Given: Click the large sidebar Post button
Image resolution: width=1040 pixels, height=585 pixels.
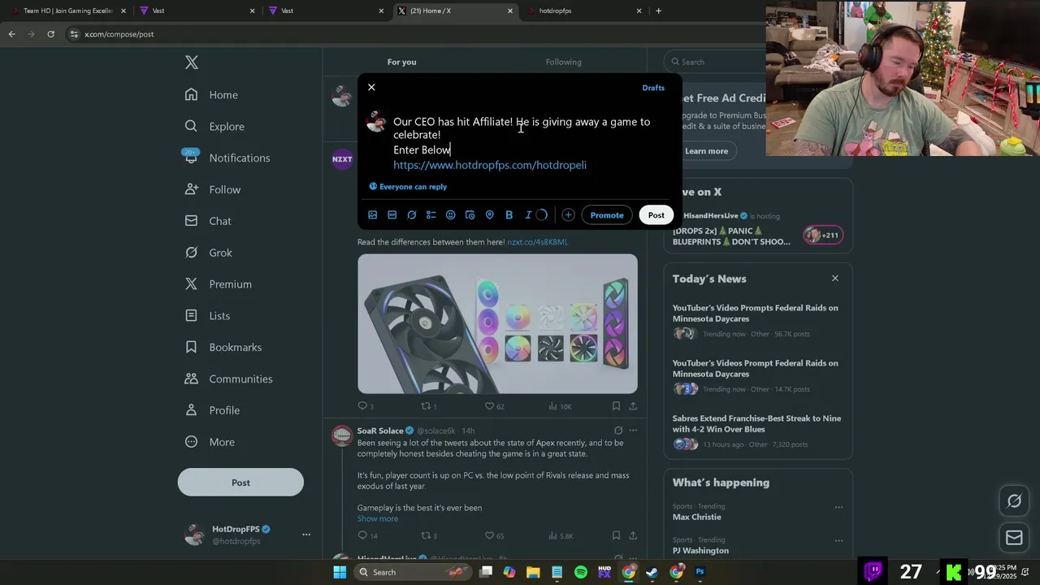Looking at the screenshot, I should (240, 483).
